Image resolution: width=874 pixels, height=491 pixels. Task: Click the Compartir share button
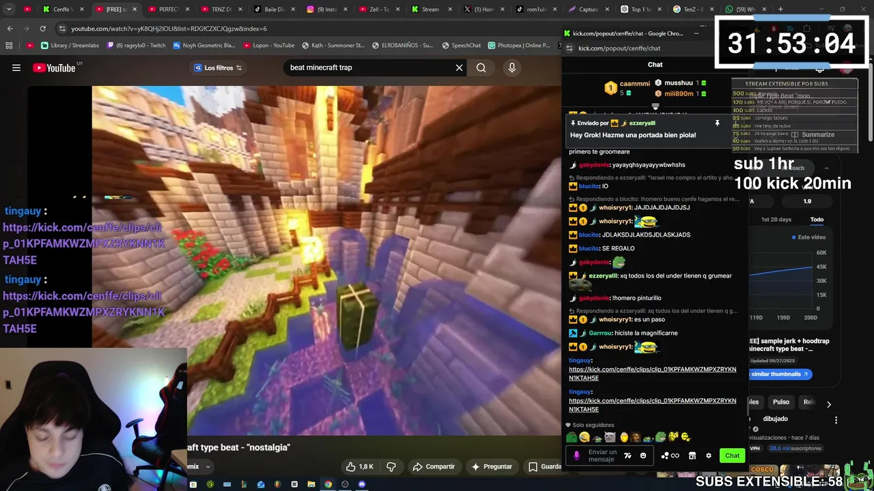coord(434,466)
